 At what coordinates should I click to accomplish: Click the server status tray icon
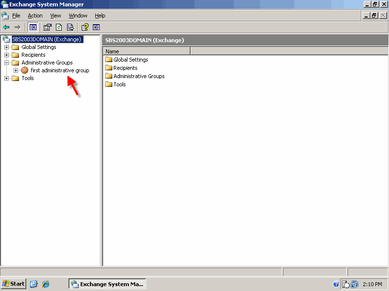[346, 284]
